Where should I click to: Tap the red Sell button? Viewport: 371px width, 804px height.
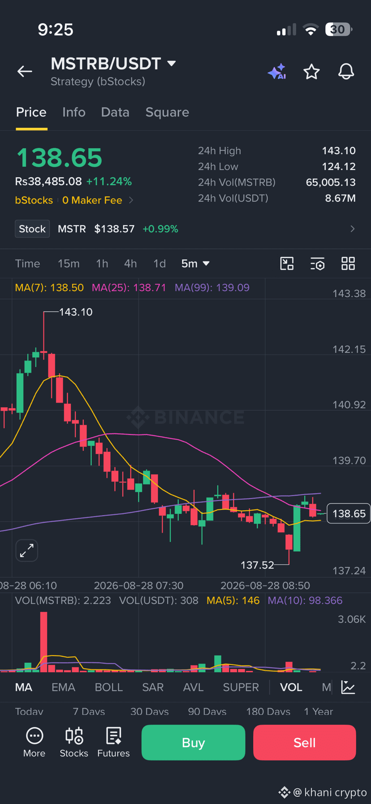pyautogui.click(x=305, y=743)
